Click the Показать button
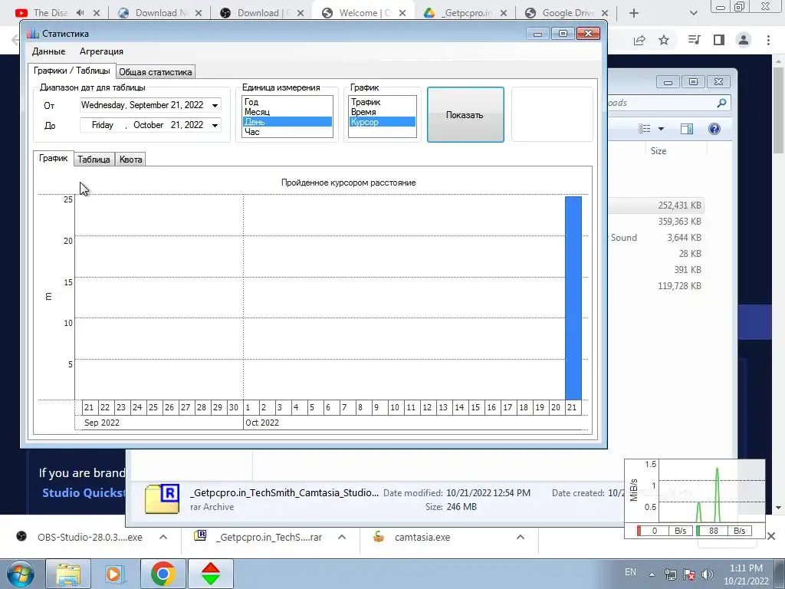Screen dimensions: 785x589 click(x=465, y=115)
